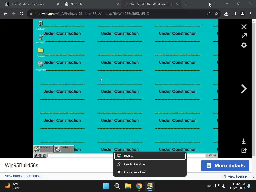Image resolution: width=256 pixels, height=192 pixels.
Task: Open clock showing 11:12 PM
Action: click(237, 186)
